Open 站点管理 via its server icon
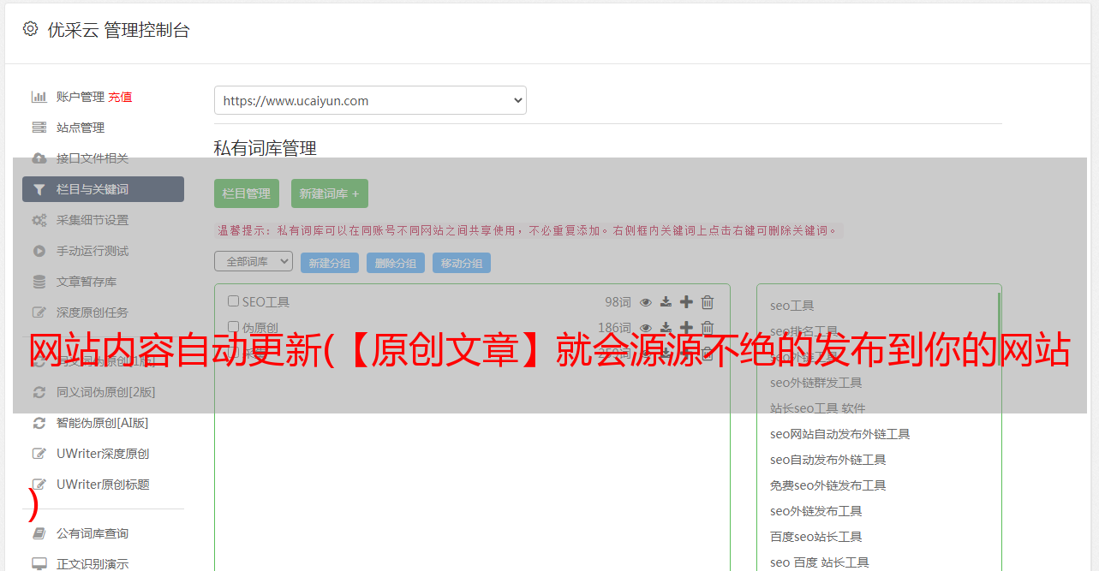The image size is (1099, 571). [39, 128]
